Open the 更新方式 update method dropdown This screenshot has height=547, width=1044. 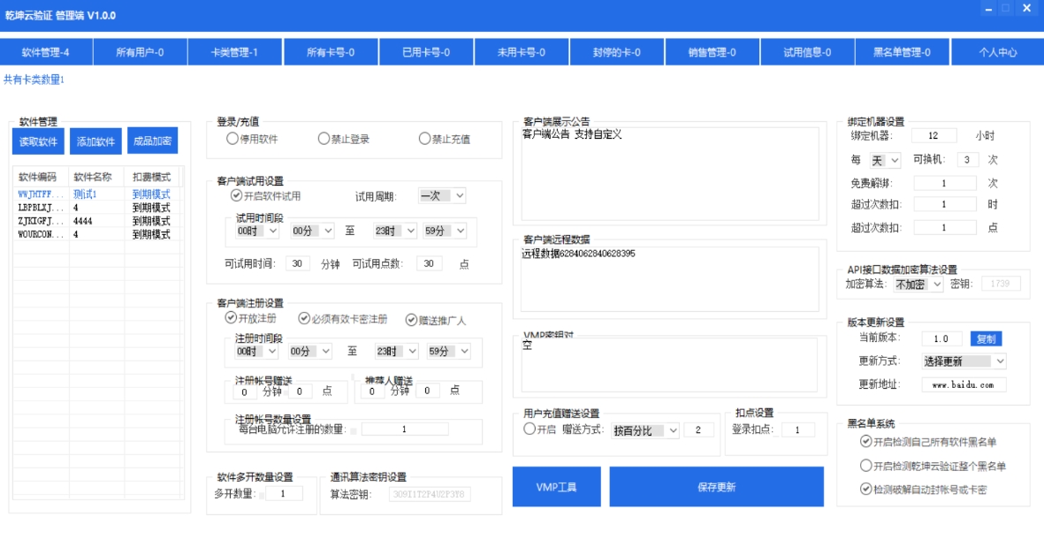click(963, 361)
